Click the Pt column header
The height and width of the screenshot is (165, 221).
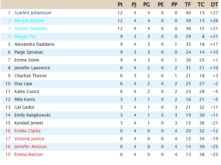[x=120, y=5]
